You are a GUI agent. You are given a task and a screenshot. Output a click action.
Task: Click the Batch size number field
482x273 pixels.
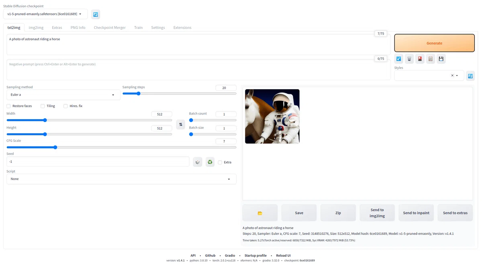click(226, 128)
